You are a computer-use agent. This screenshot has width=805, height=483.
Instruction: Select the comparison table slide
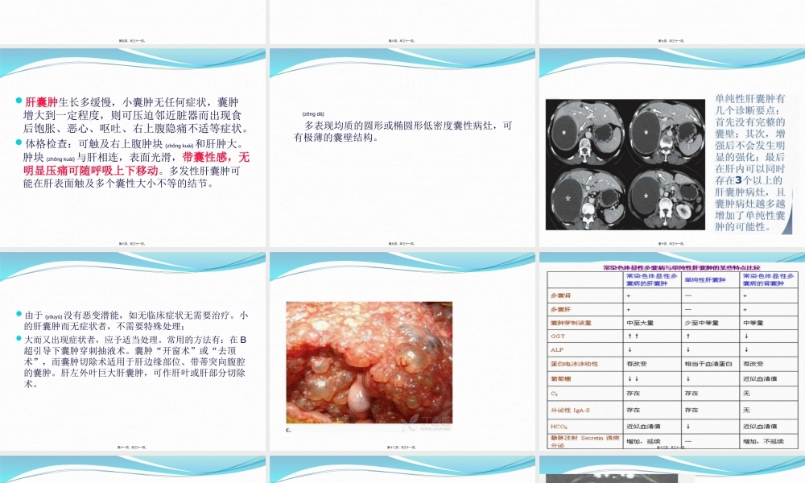tap(672, 354)
